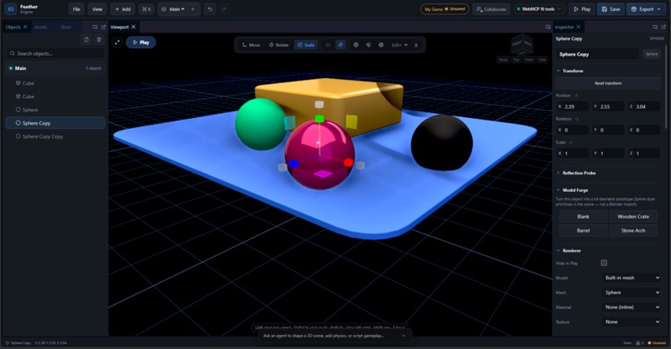Click the Reset transform button
This screenshot has width=671, height=349.
(x=608, y=83)
